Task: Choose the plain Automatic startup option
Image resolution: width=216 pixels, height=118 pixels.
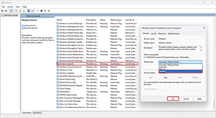Action: [180, 67]
